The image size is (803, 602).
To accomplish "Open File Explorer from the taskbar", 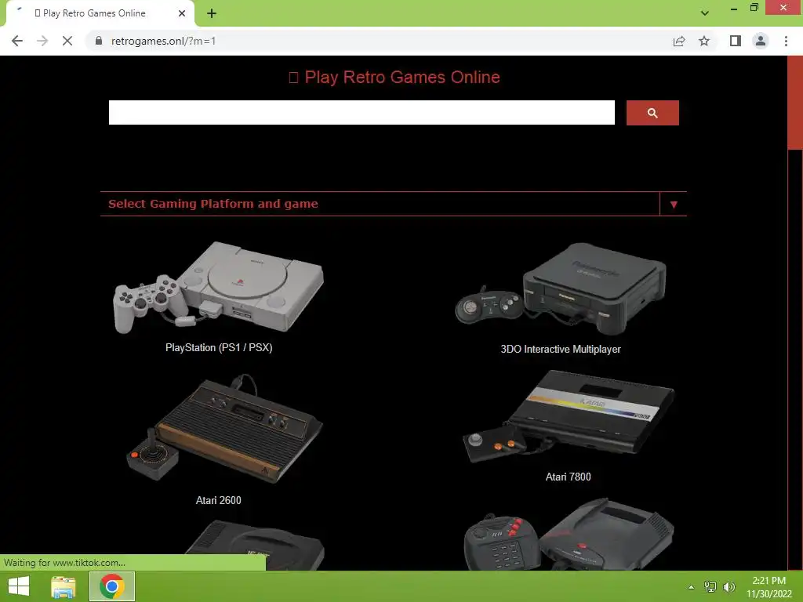I will tap(64, 586).
